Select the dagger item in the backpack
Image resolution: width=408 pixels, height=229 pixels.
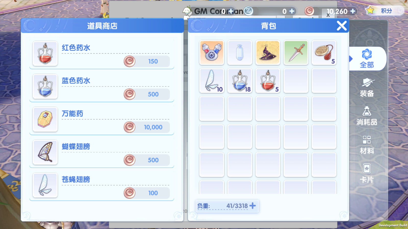[x=296, y=52]
